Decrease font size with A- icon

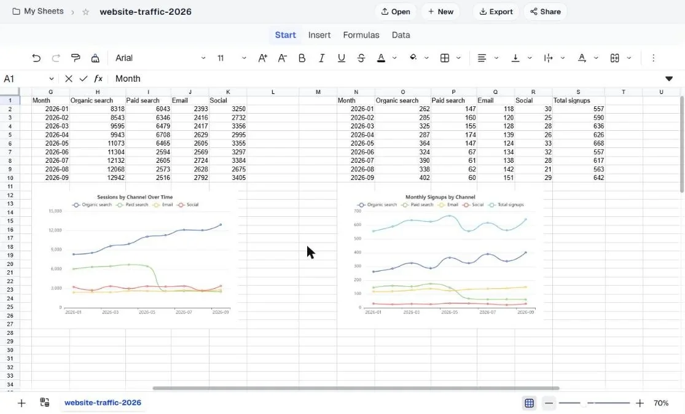pyautogui.click(x=282, y=58)
